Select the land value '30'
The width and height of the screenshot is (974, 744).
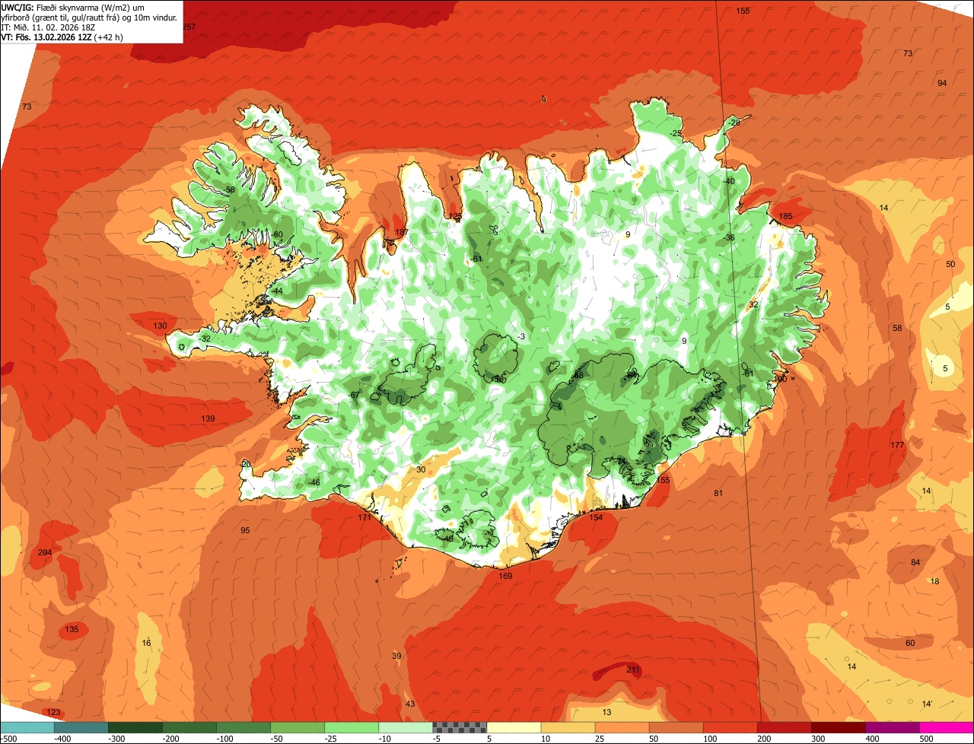[x=421, y=469]
